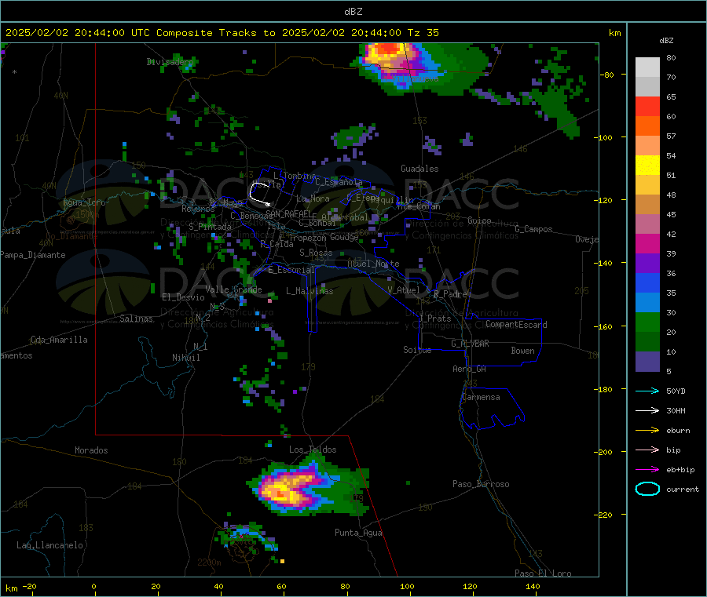Click the Lag.Llancanelo map label
707x597 pixels.
[x=49, y=546]
